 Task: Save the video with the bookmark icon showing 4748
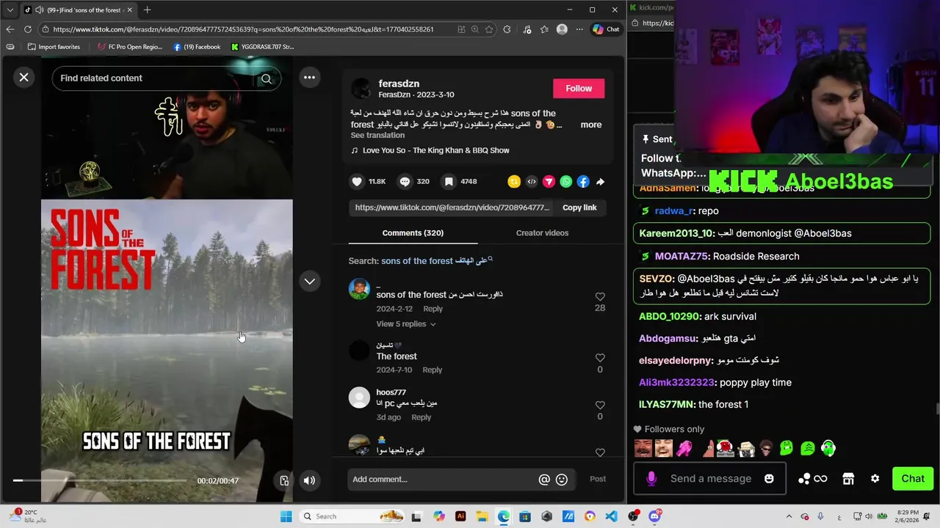pos(448,181)
